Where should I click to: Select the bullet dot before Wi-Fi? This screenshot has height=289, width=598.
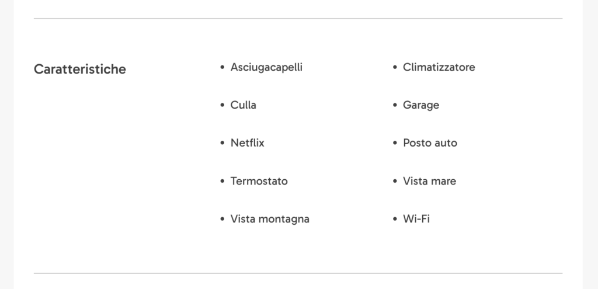click(395, 219)
